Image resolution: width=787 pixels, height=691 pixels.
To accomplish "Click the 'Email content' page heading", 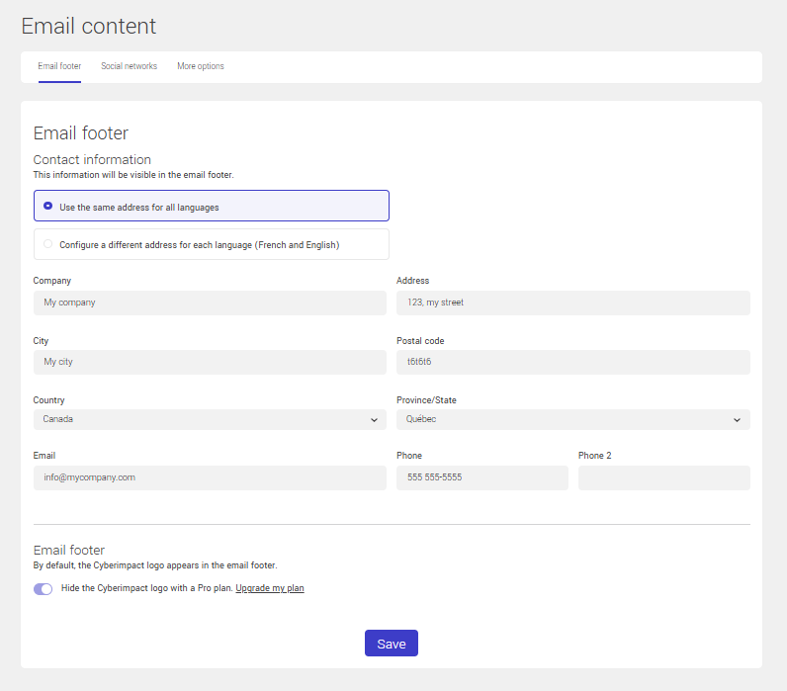I will (x=89, y=26).
